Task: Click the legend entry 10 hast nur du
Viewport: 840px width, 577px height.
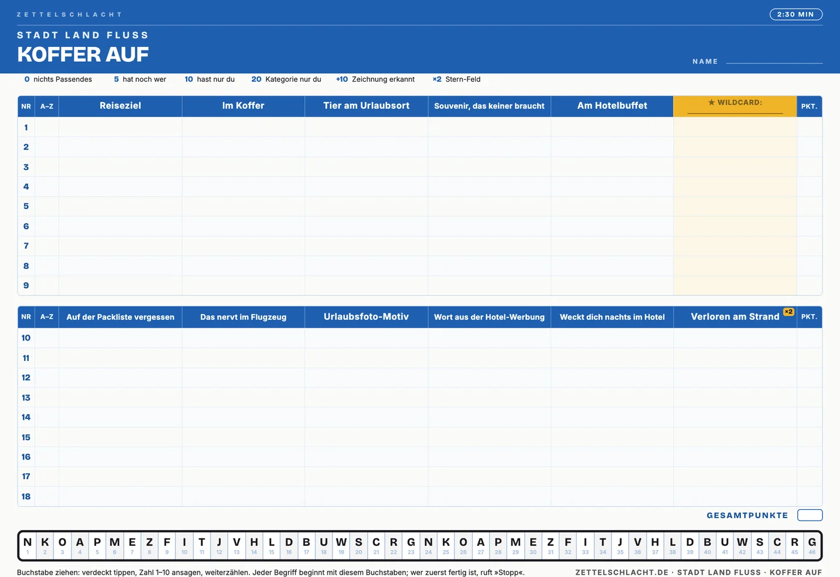Action: click(209, 79)
